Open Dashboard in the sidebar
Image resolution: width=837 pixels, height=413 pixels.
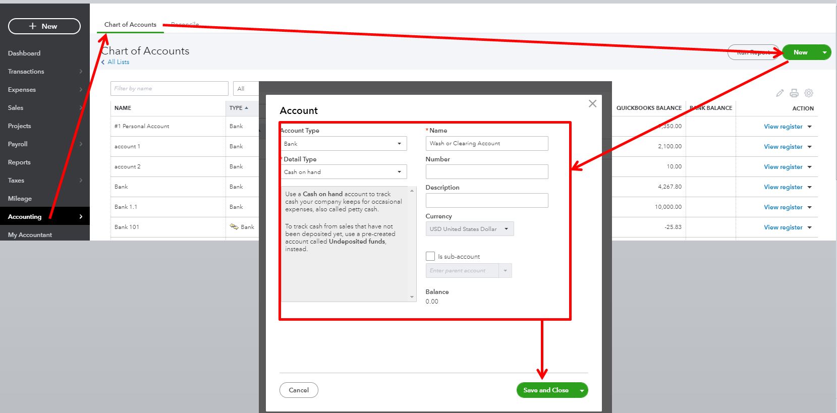(x=24, y=53)
